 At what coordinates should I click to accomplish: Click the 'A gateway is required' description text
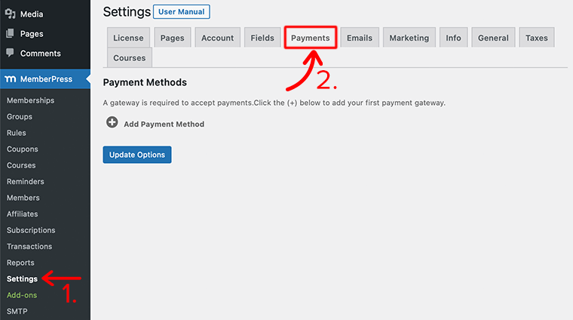(274, 103)
